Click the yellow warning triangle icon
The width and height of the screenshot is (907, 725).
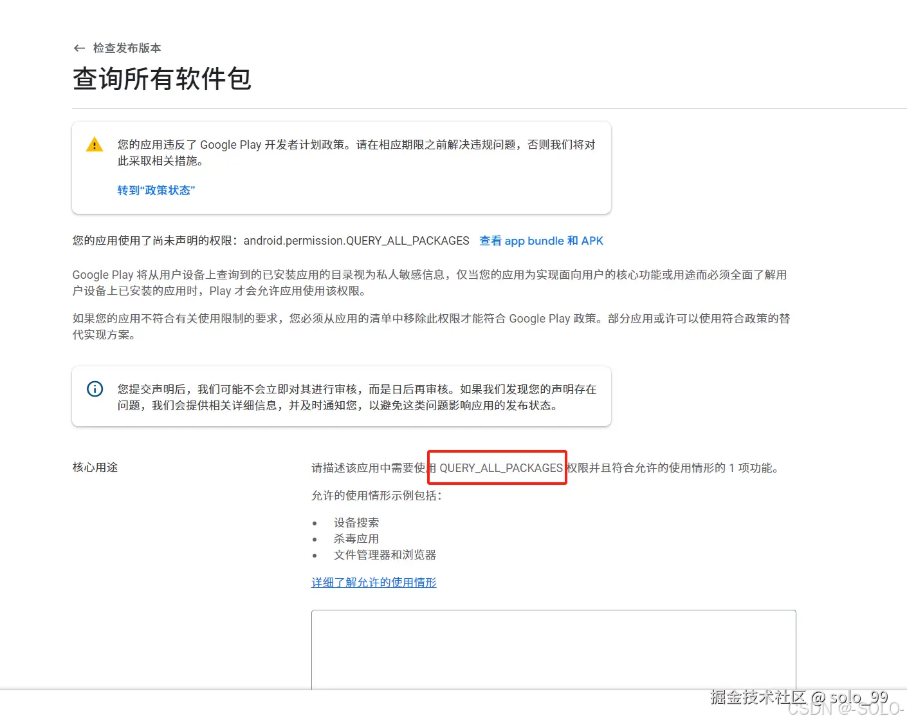click(94, 144)
